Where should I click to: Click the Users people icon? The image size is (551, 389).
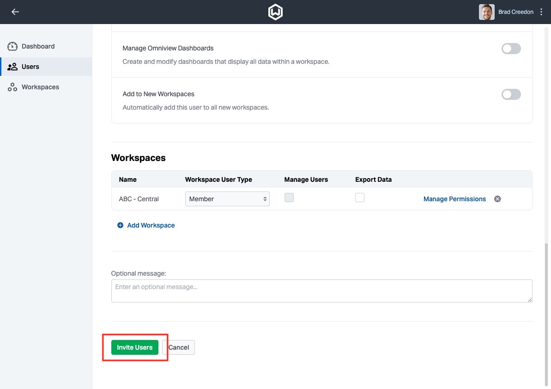point(12,67)
